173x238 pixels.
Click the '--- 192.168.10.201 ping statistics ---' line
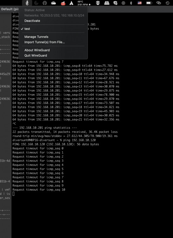coord(45,128)
